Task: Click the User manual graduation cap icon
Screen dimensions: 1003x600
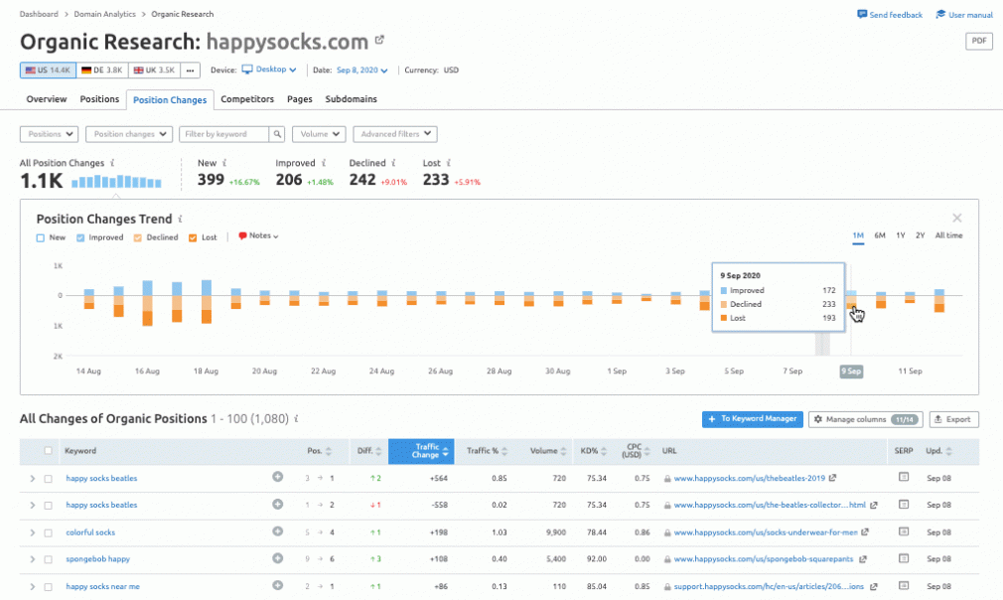Action: point(940,14)
